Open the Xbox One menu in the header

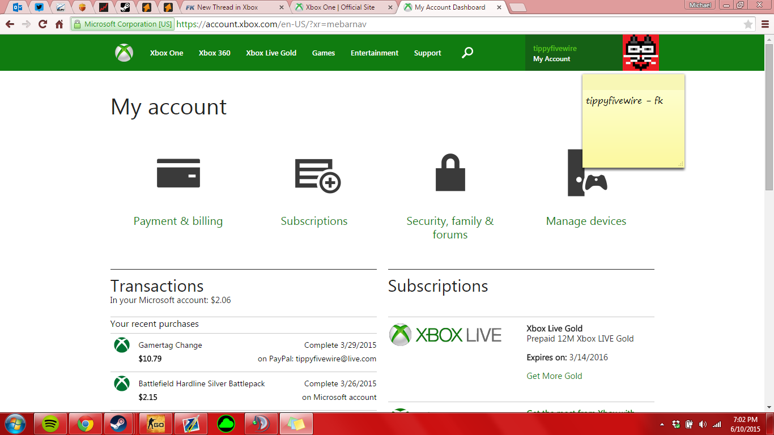click(x=167, y=53)
